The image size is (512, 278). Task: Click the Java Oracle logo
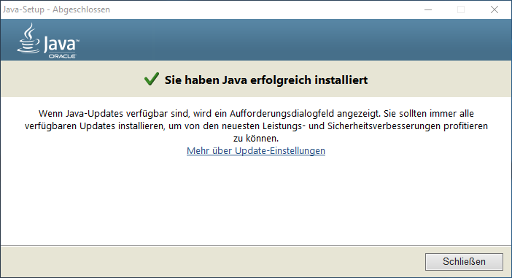tap(48, 41)
